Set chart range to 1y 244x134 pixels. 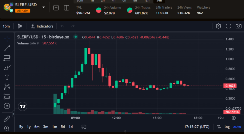29,127
